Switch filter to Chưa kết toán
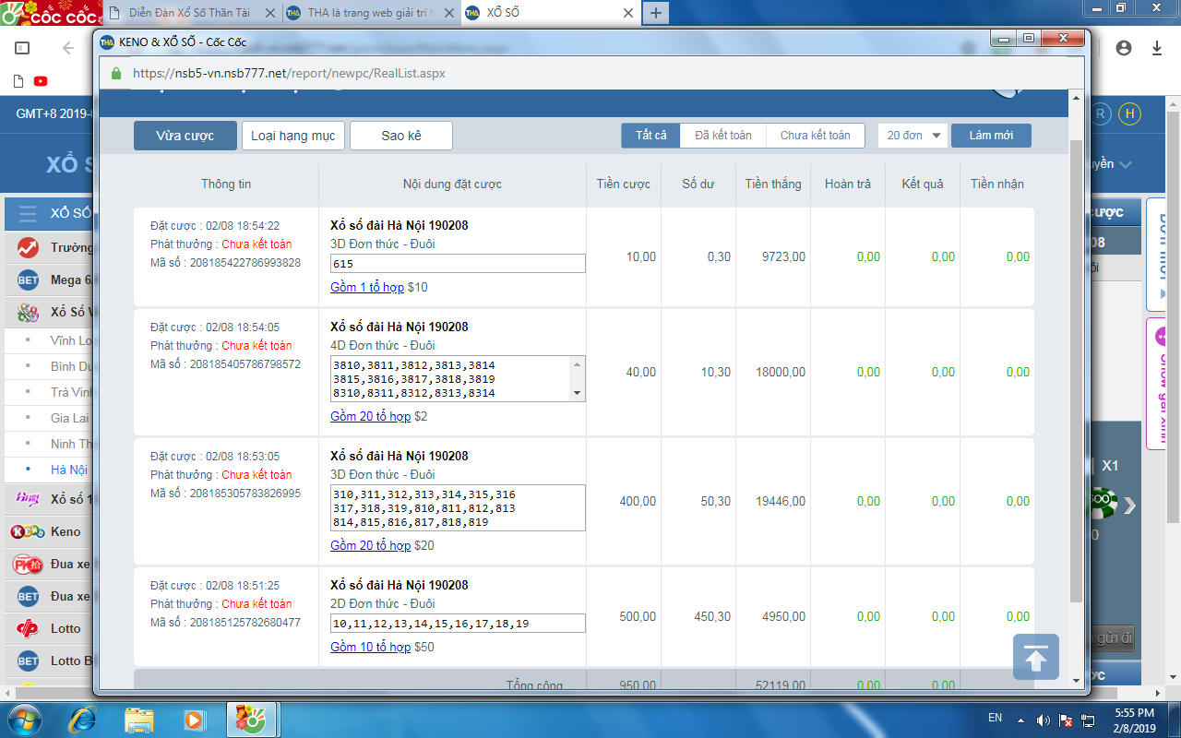 (x=815, y=136)
